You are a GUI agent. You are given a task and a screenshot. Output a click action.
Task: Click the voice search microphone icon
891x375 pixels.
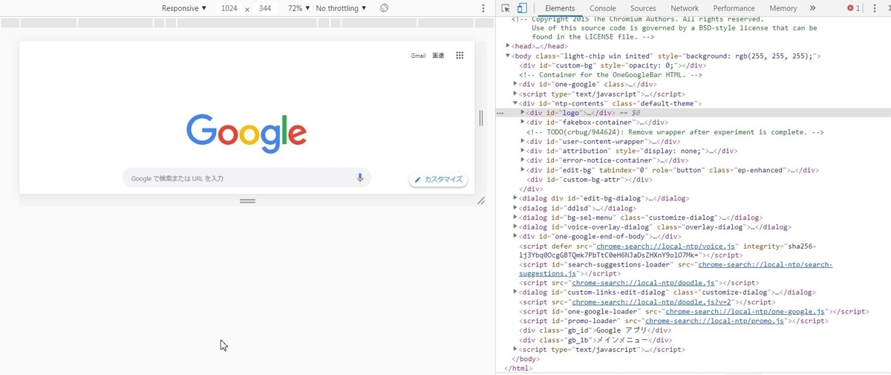click(360, 178)
